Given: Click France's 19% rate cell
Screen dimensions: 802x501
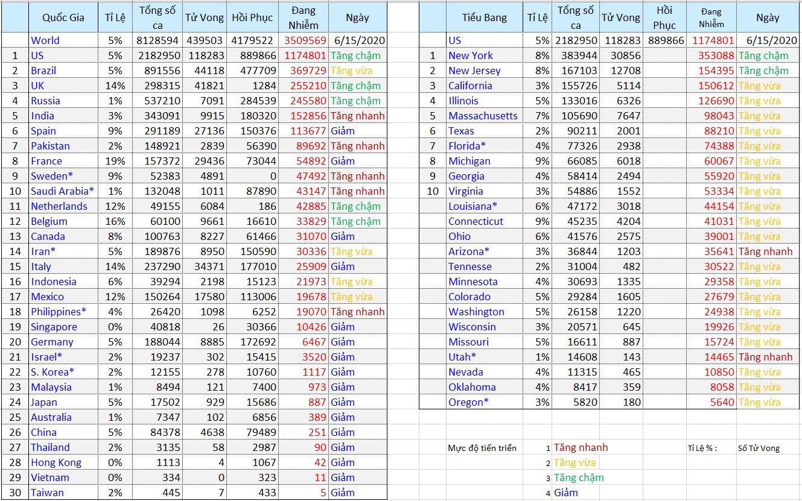Looking at the screenshot, I should click(x=115, y=161).
